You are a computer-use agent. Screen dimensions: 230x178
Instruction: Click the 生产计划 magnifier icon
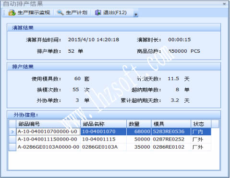click(61, 12)
